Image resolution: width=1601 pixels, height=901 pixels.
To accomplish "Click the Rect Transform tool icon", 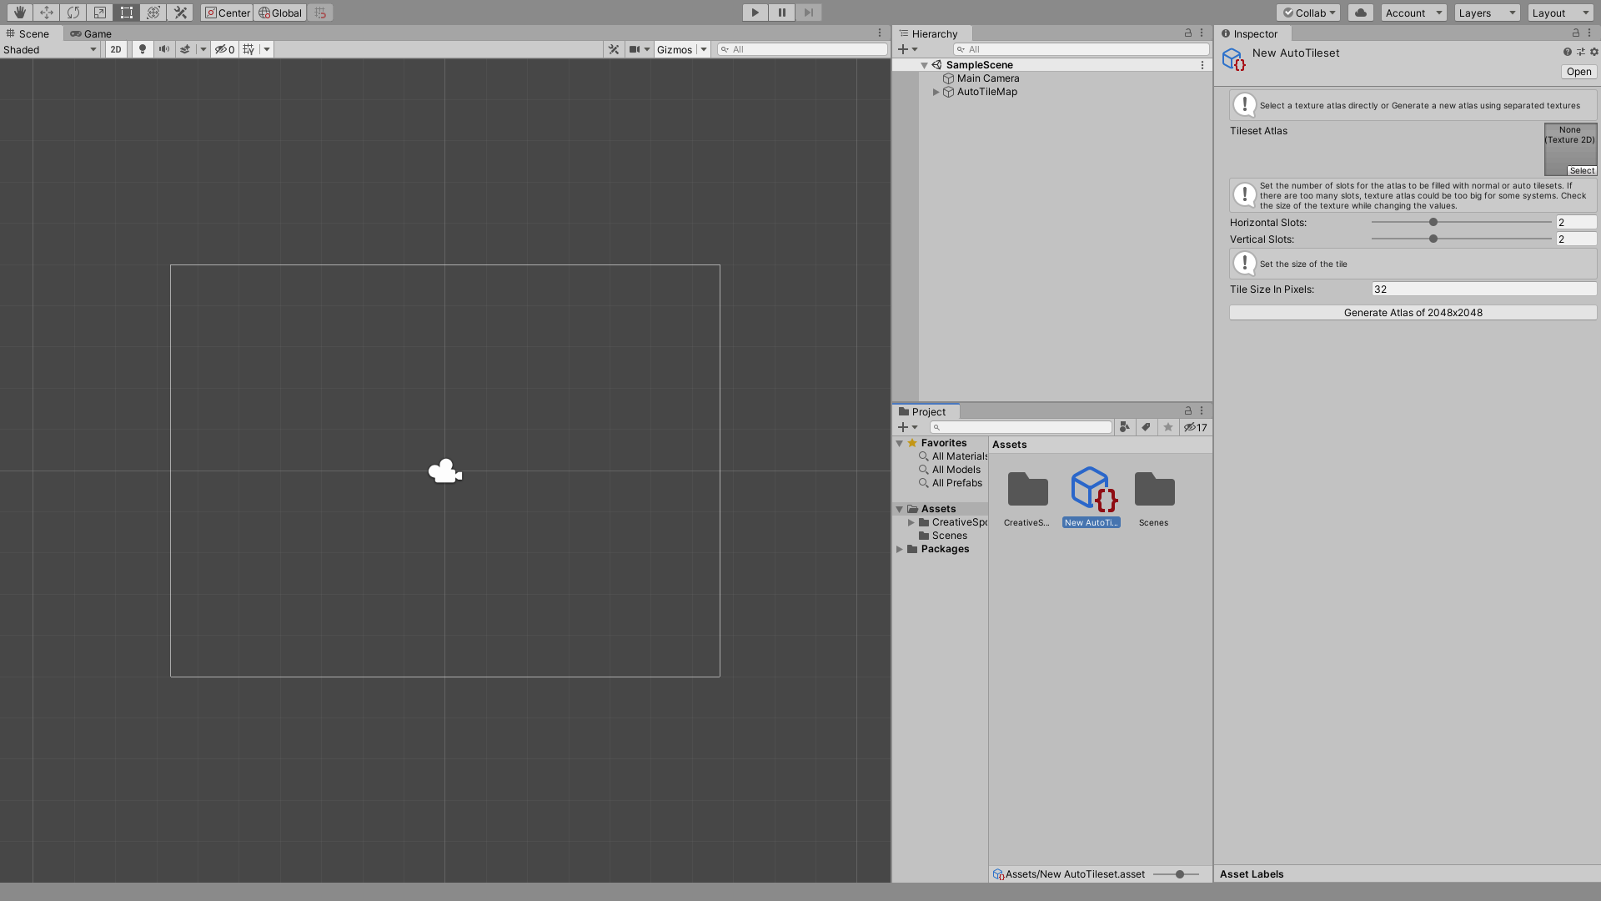I will click(125, 13).
